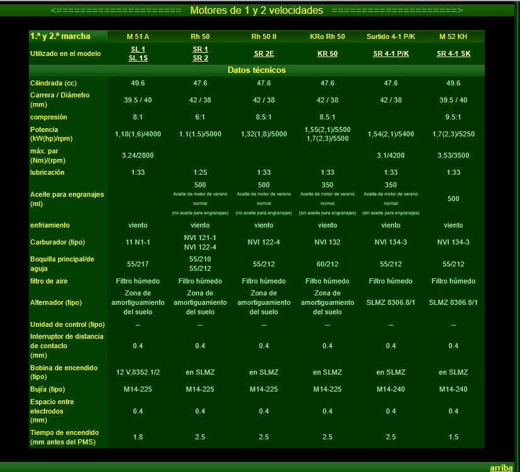Open the SL 1S model link
Viewport: 520px width, 472px height.
tap(138, 58)
